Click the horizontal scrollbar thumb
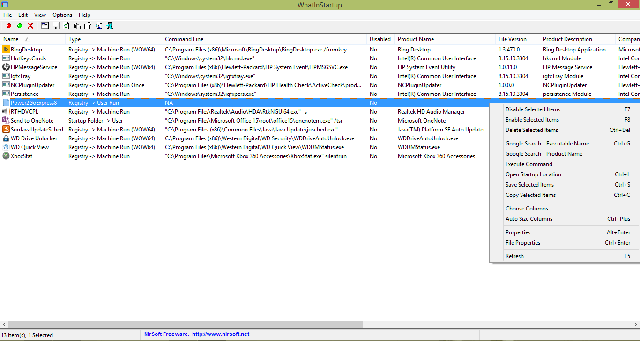640x341 pixels. tap(186, 324)
